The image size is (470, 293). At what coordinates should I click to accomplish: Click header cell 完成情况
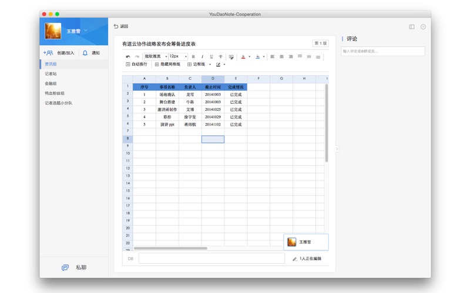(x=236, y=87)
